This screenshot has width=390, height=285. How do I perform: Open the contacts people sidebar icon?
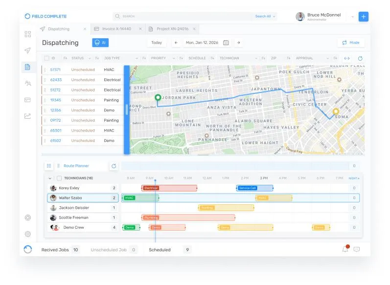27,83
